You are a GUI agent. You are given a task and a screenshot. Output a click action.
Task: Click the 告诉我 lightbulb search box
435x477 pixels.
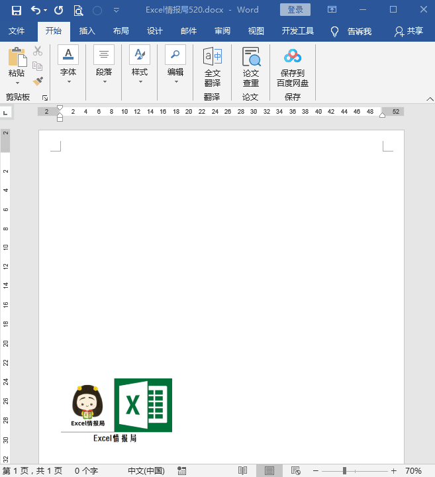tap(351, 31)
